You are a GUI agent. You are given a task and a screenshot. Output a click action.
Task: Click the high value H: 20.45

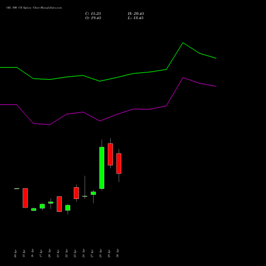[136, 14]
